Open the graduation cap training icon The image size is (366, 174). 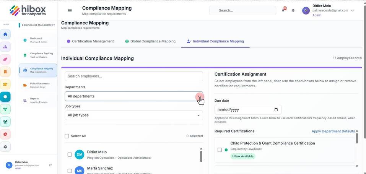coord(5,84)
